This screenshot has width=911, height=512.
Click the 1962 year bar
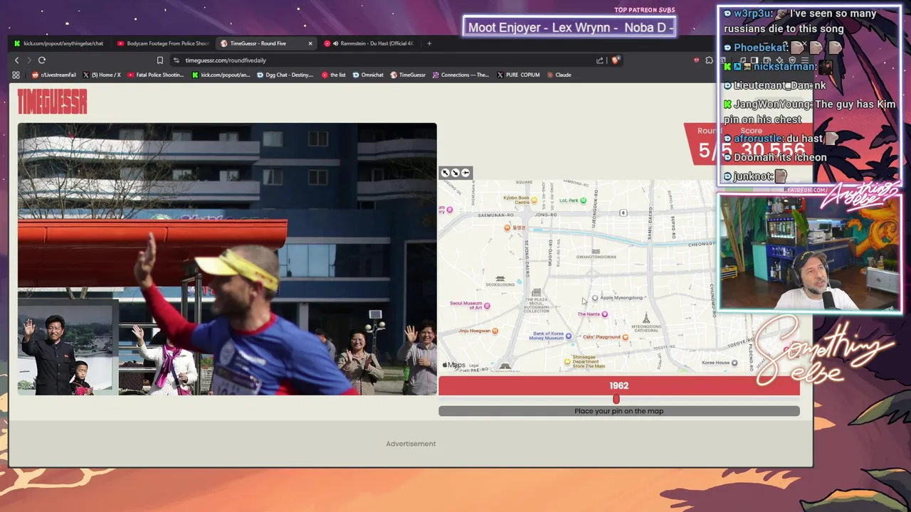[x=619, y=385]
